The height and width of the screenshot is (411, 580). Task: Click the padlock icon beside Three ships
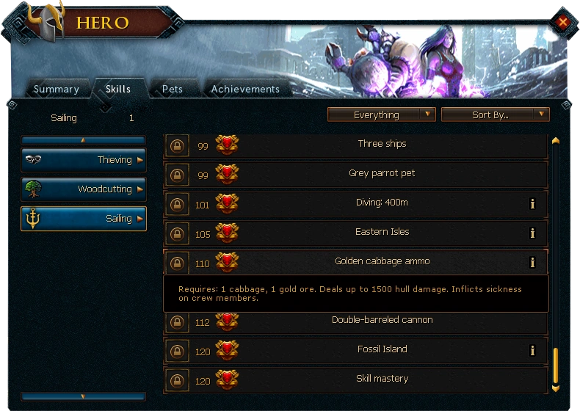click(177, 146)
